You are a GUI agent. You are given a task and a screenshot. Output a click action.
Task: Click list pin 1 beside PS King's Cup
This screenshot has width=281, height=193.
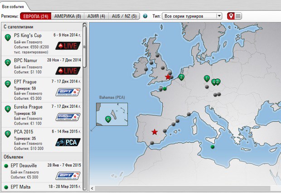click(x=8, y=38)
